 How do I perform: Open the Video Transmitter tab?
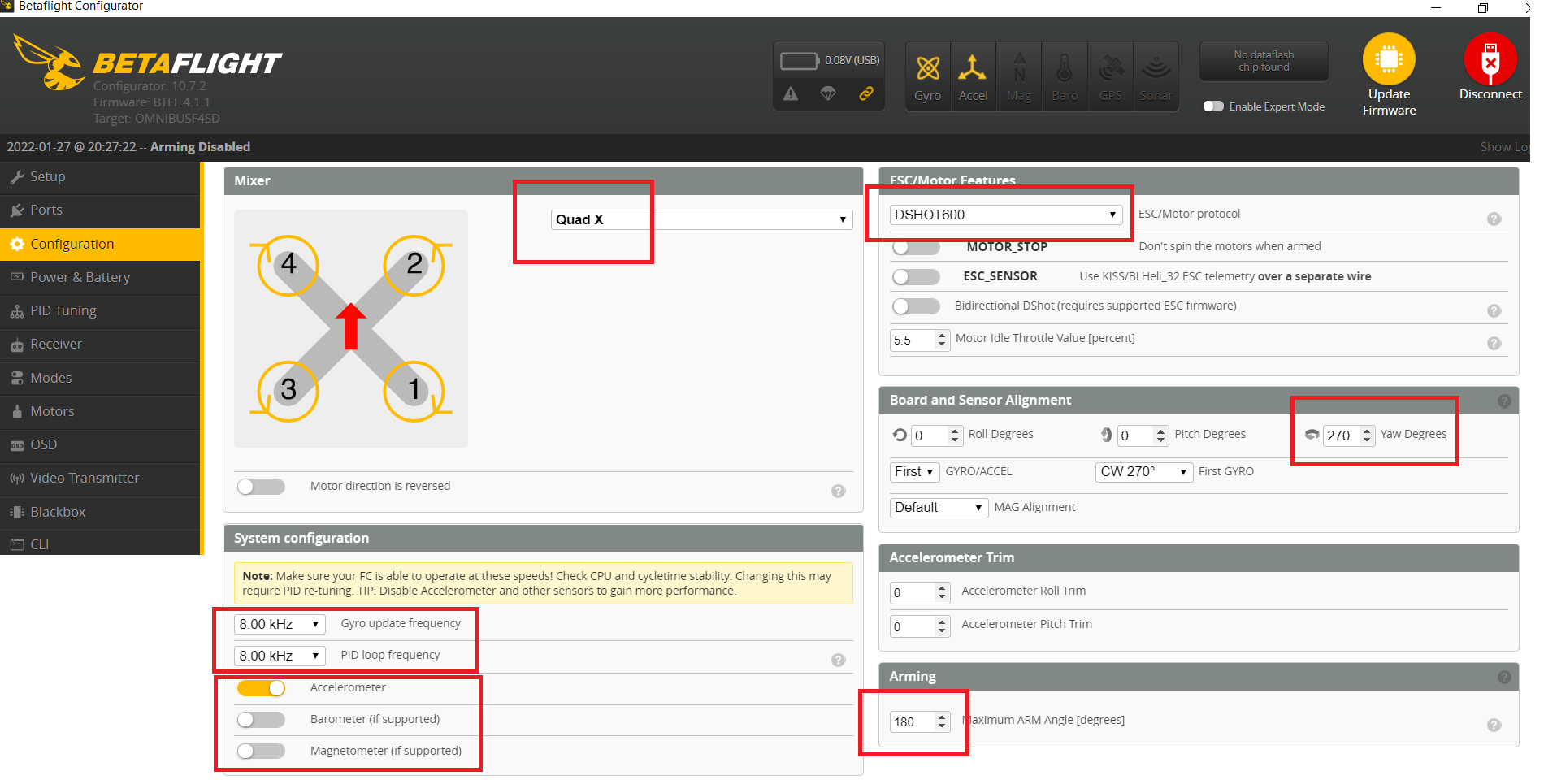(x=100, y=479)
